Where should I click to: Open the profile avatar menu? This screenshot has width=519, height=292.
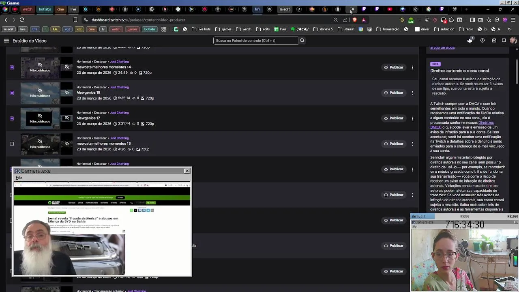(x=513, y=41)
